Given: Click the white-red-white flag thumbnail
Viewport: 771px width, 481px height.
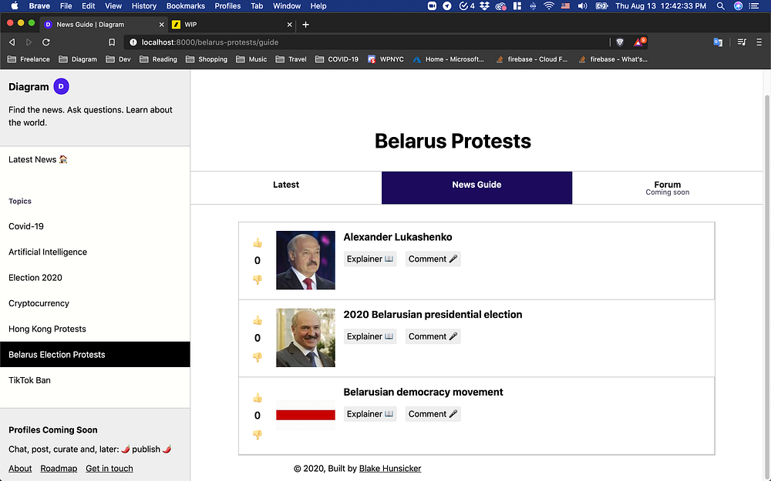Looking at the screenshot, I should point(305,416).
